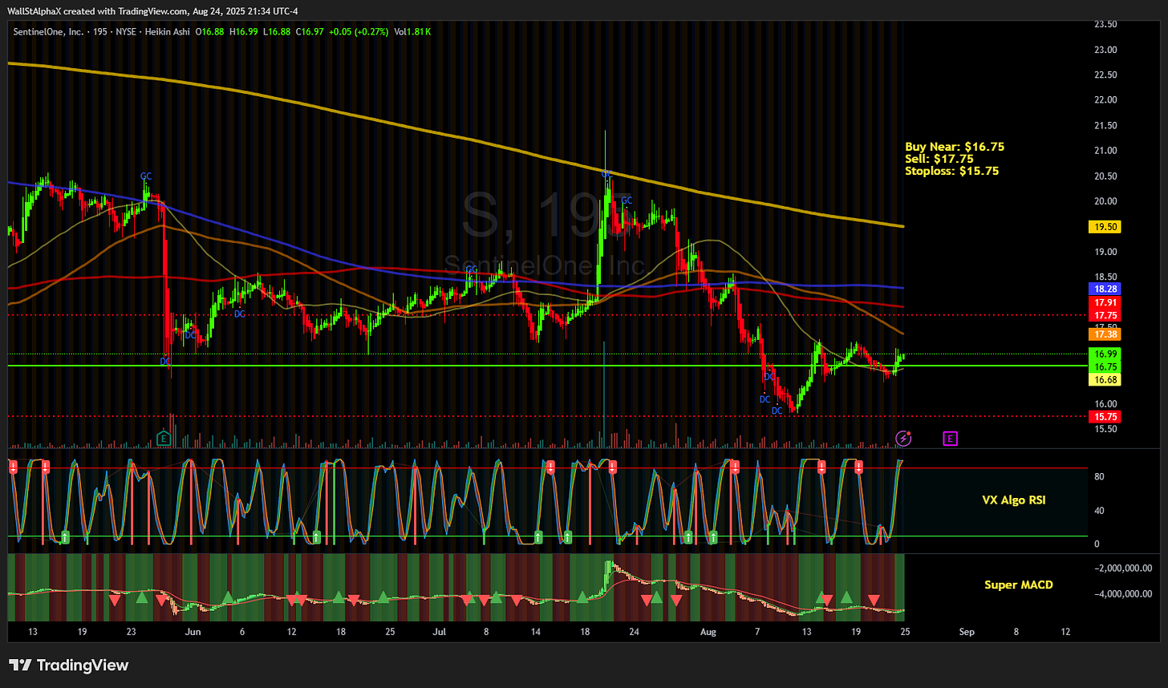Select the VX Algo RSI panel label

1014,500
